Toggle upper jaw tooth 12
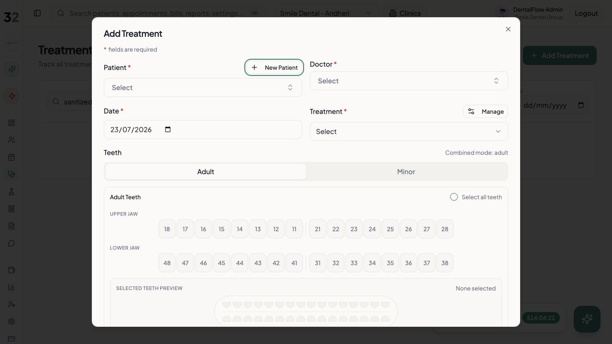 276,229
